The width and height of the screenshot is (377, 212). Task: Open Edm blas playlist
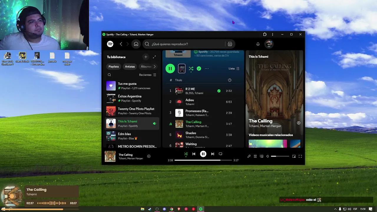pos(132,136)
